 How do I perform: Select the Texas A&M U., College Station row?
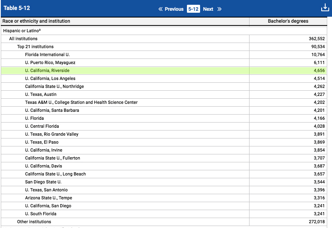pos(164,103)
